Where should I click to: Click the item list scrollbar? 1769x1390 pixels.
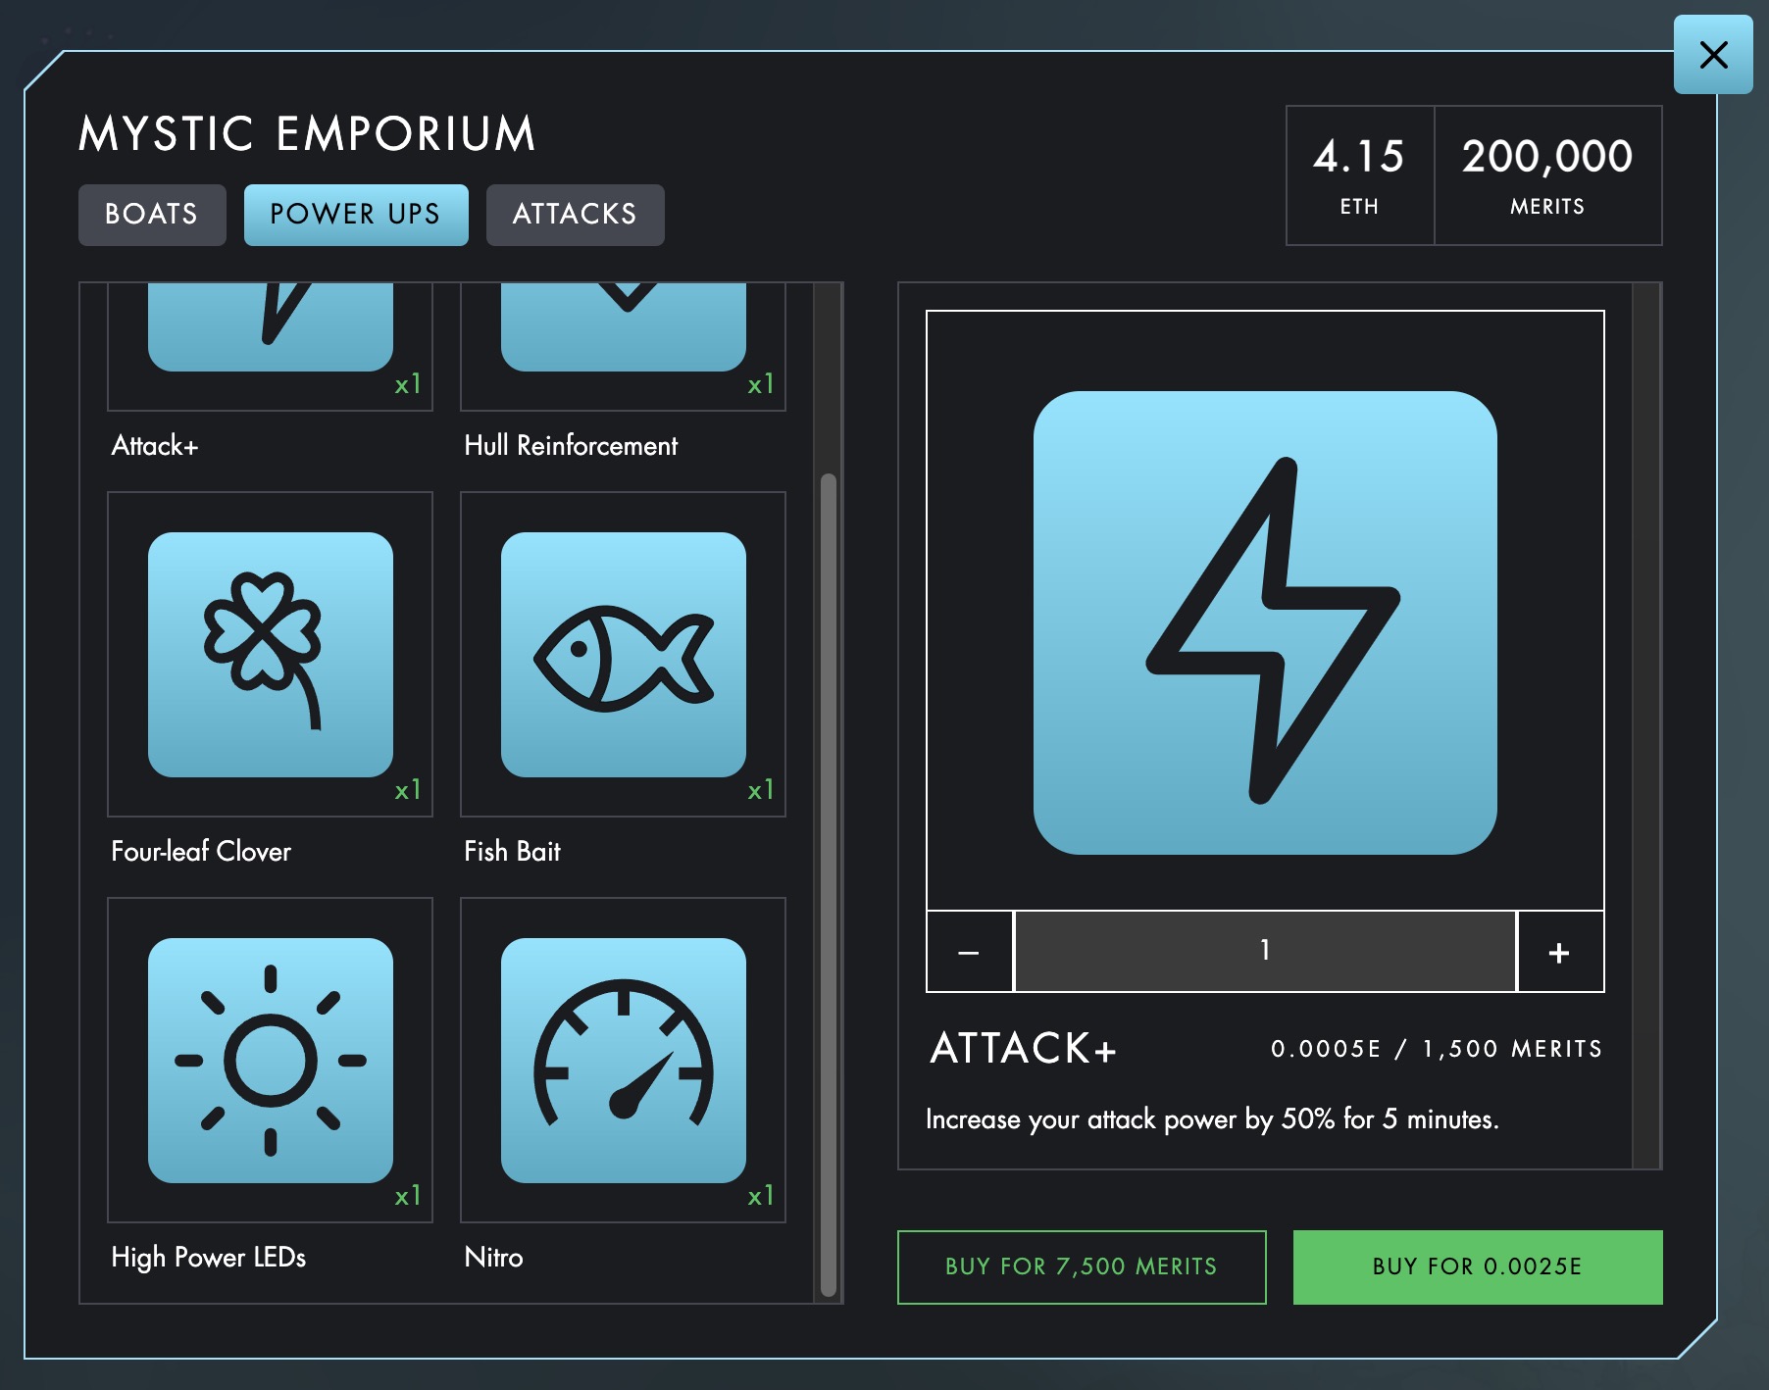pos(829,882)
